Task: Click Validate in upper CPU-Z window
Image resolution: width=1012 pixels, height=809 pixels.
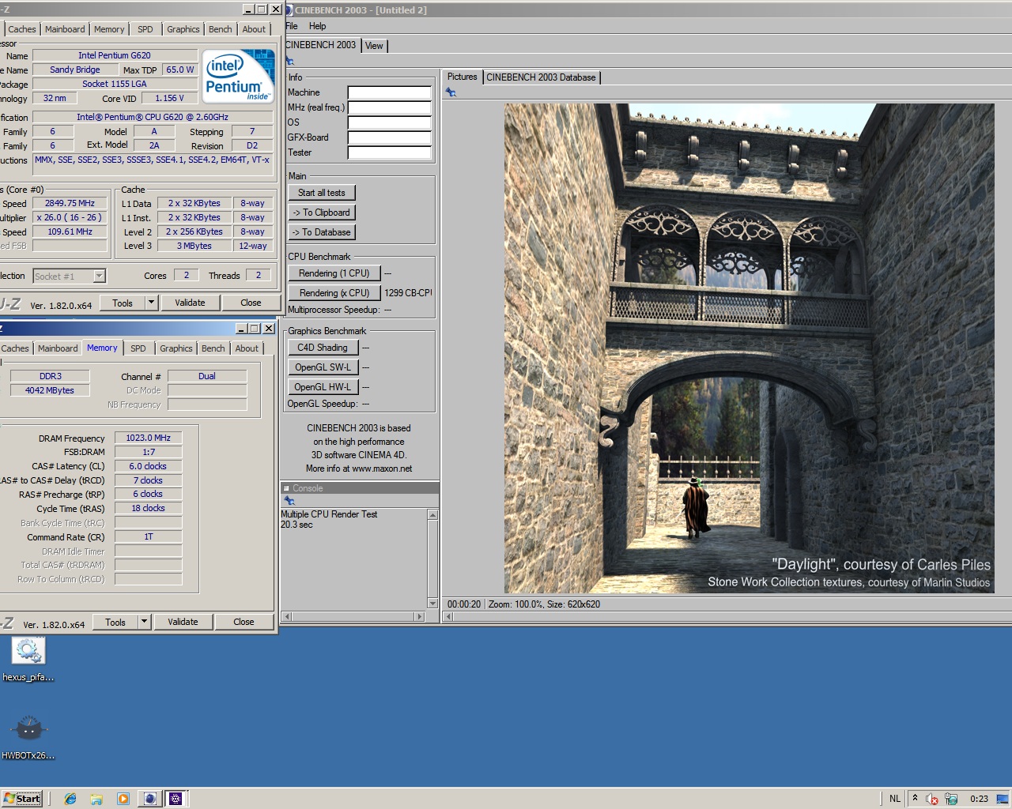Action: point(190,303)
